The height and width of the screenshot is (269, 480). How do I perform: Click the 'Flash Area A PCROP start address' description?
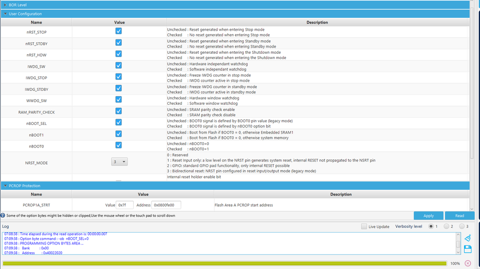[244, 205]
